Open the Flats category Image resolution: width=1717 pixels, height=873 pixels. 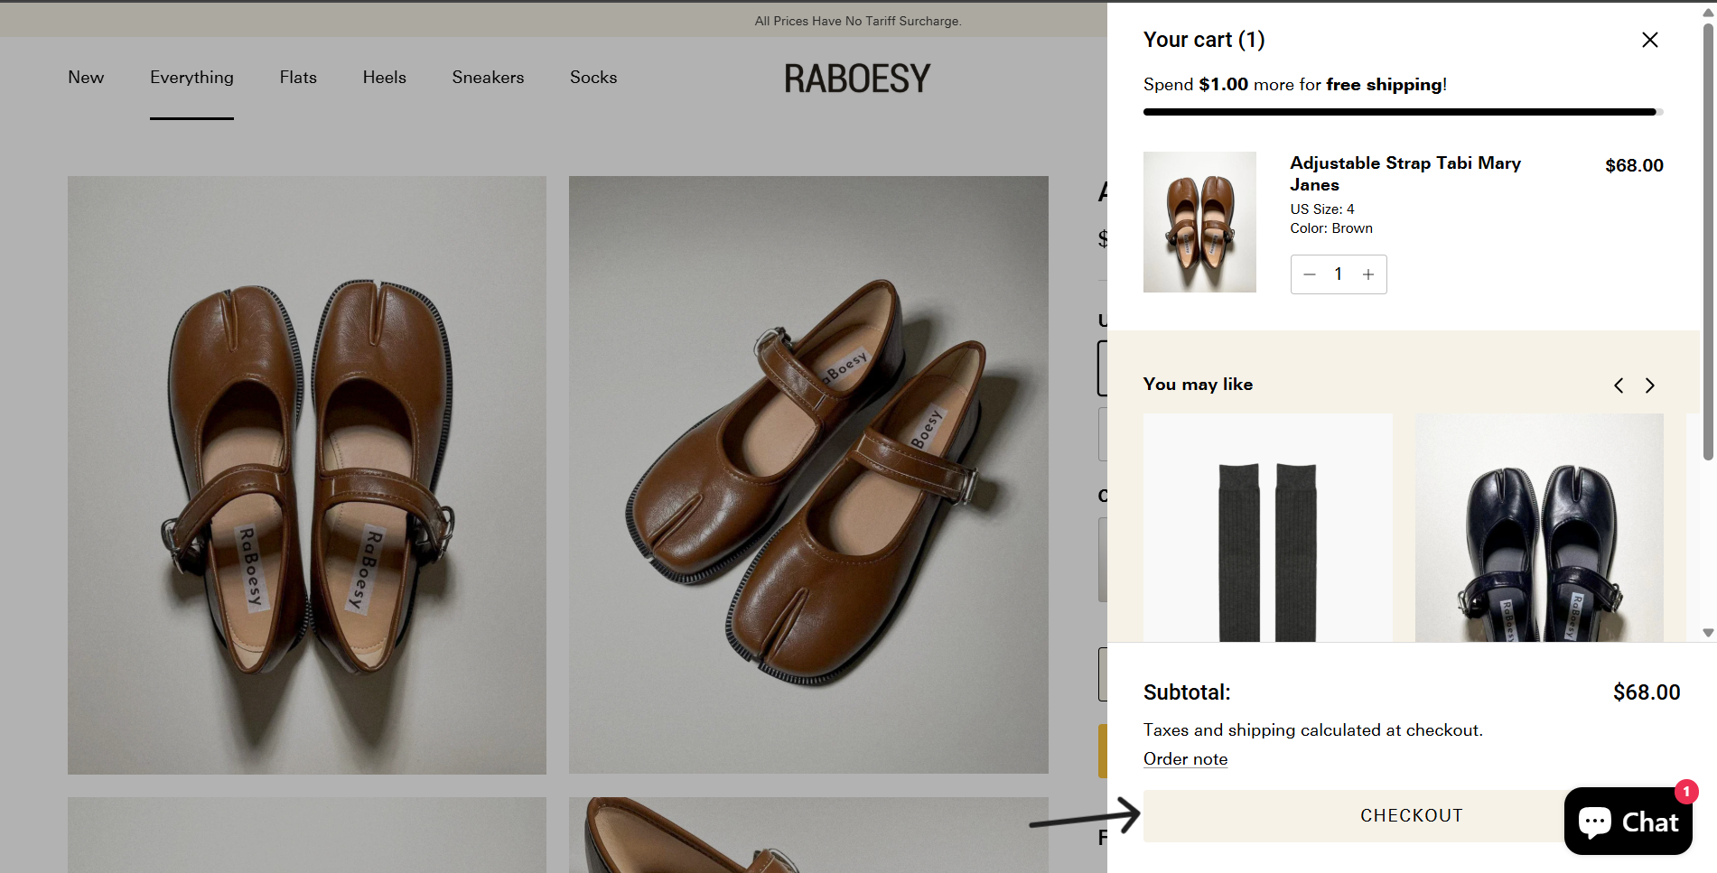tap(298, 78)
